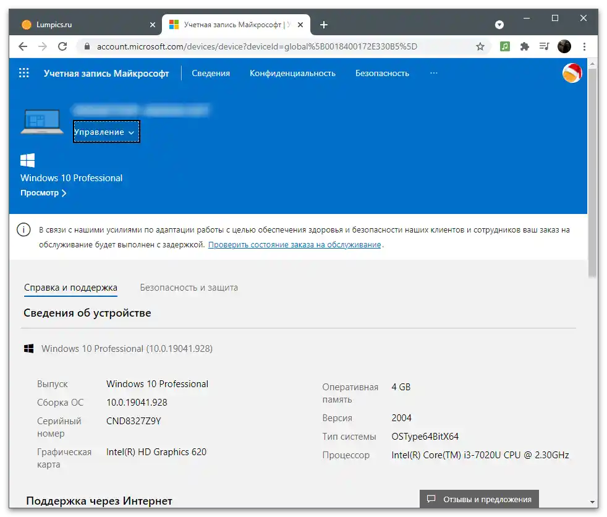Close the Lumpics.ru tab
This screenshot has height=517, width=607.
(153, 25)
